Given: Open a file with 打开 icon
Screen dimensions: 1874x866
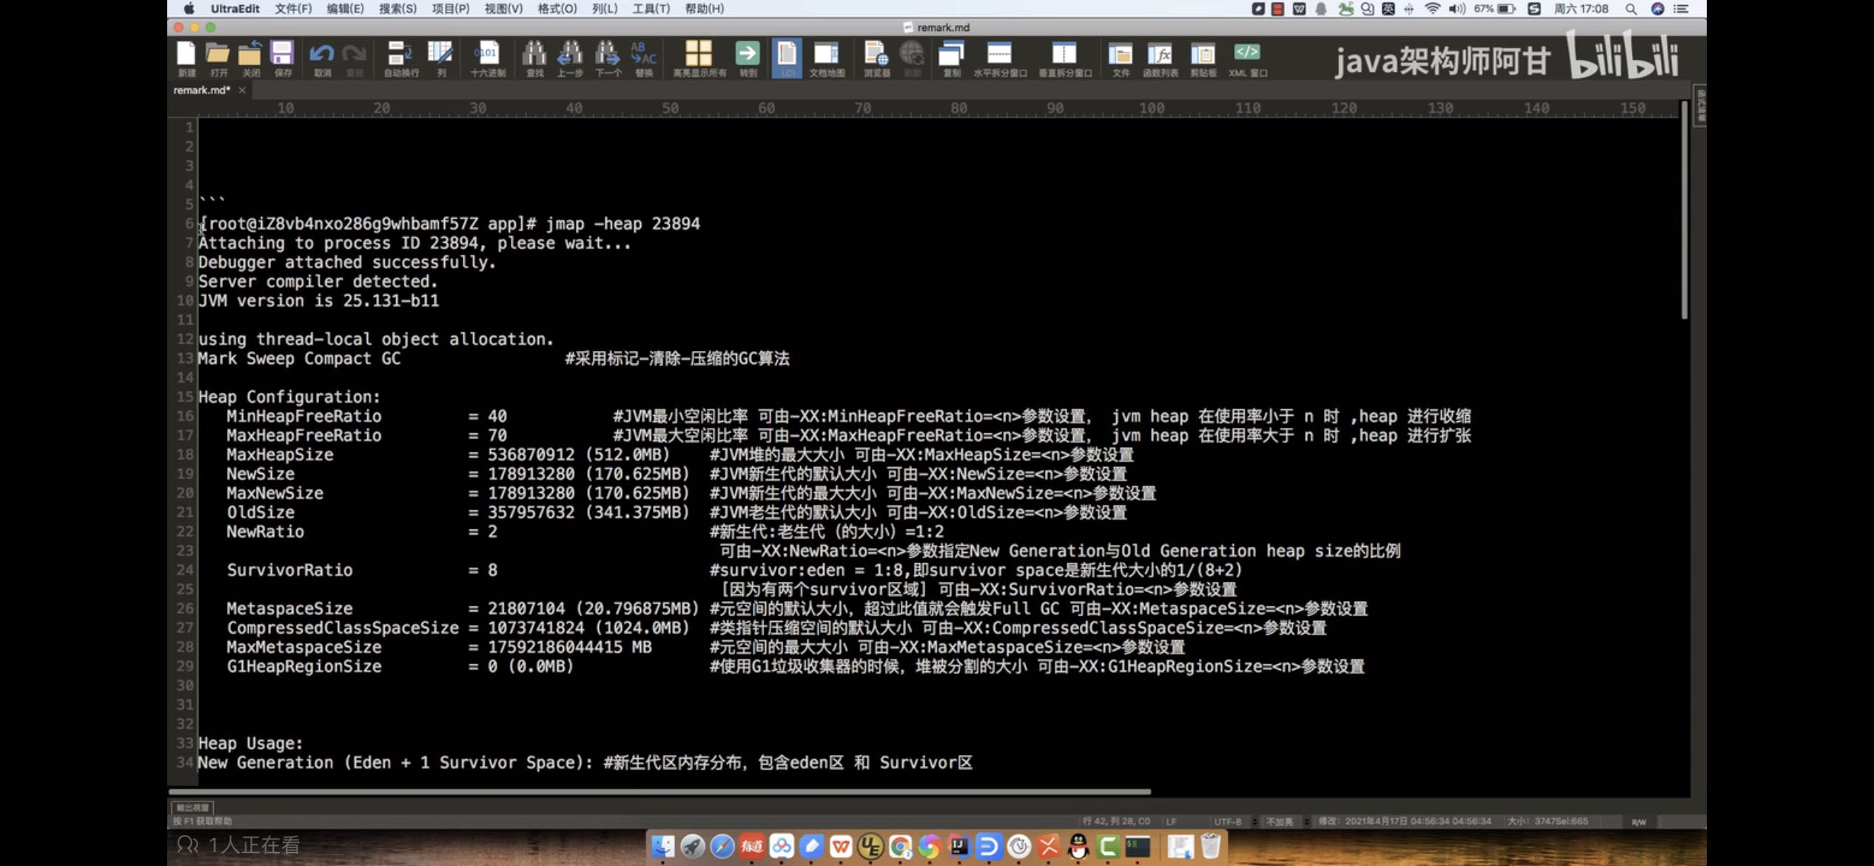Looking at the screenshot, I should (x=218, y=58).
